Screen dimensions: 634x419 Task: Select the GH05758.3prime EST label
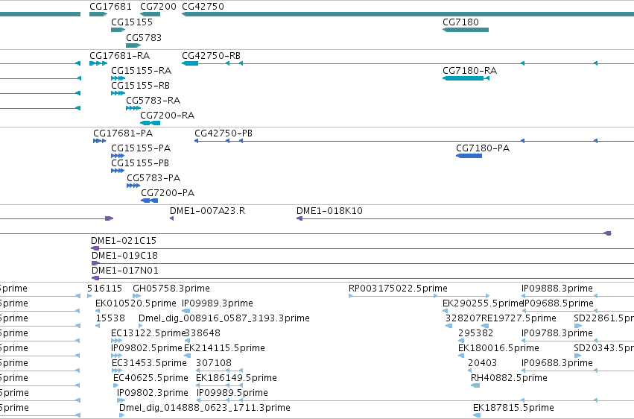(171, 289)
